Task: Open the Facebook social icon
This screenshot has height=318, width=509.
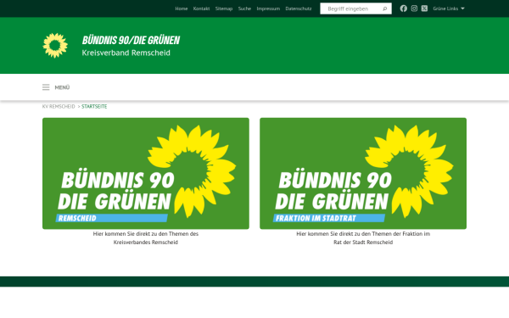Action: [403, 8]
